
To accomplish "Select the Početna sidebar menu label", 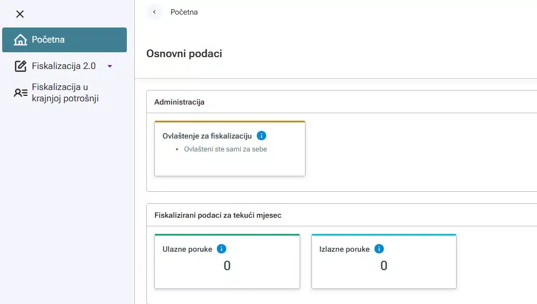I will tap(49, 40).
